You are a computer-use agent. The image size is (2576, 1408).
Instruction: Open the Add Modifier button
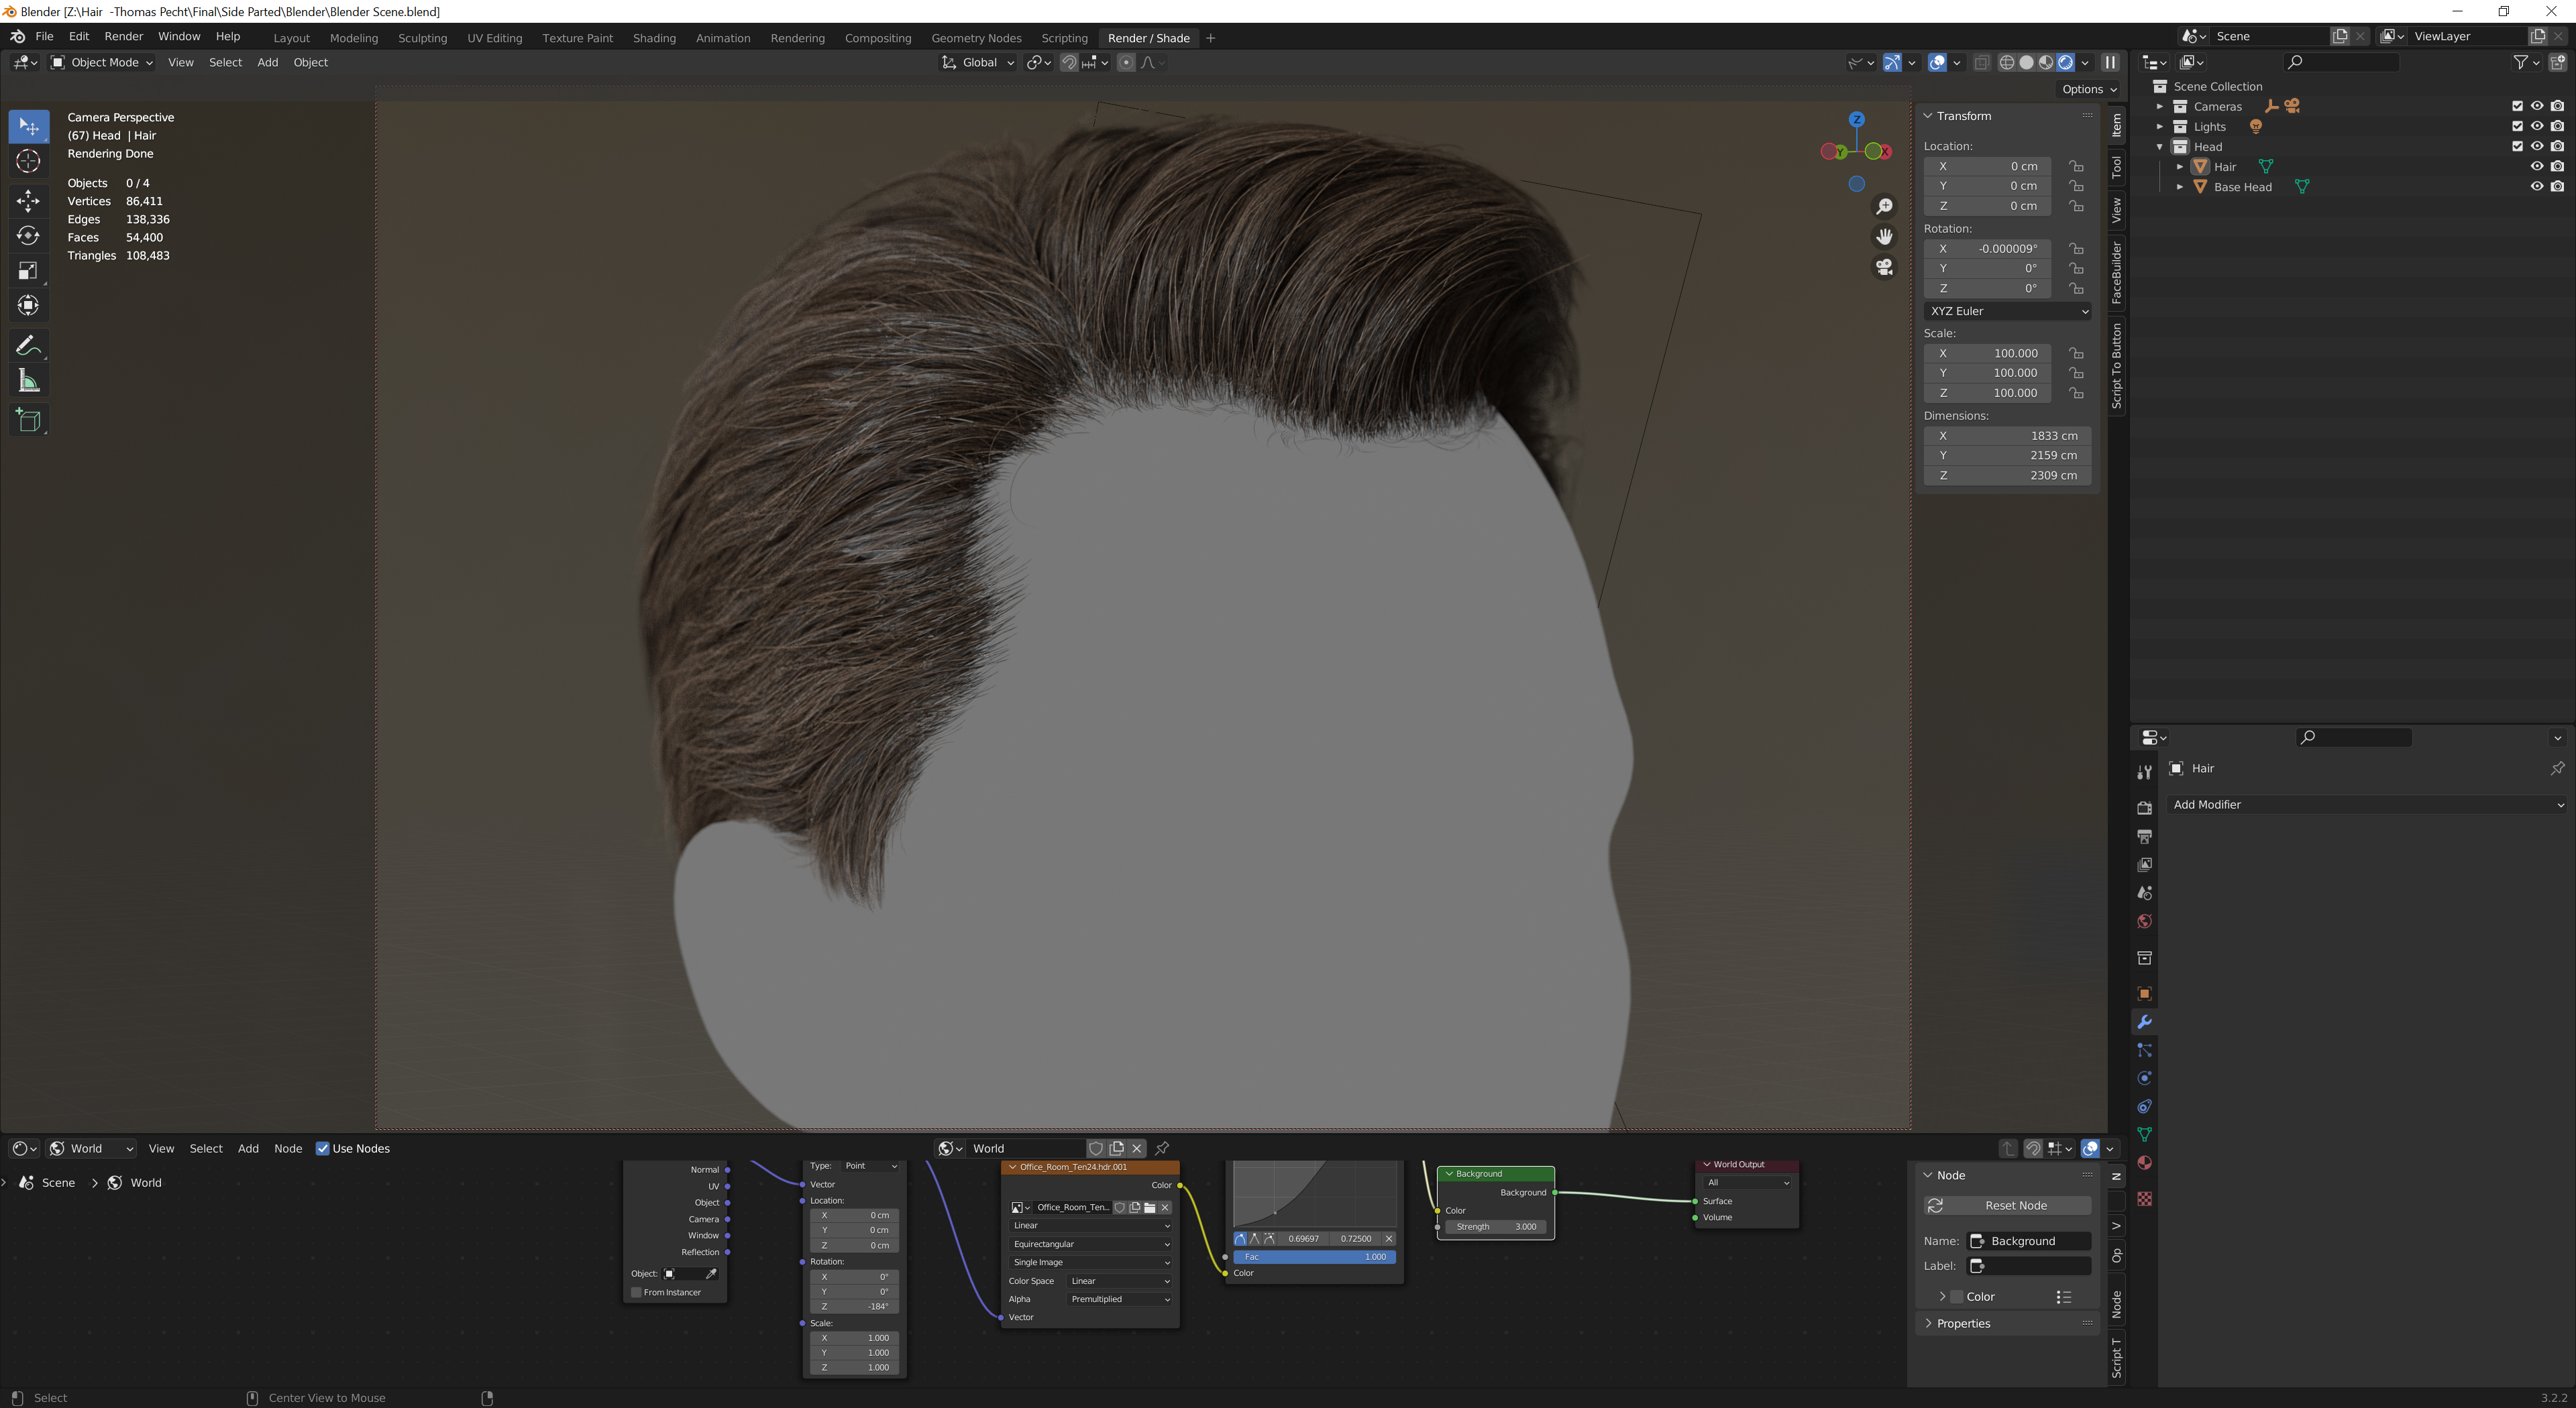click(2366, 805)
